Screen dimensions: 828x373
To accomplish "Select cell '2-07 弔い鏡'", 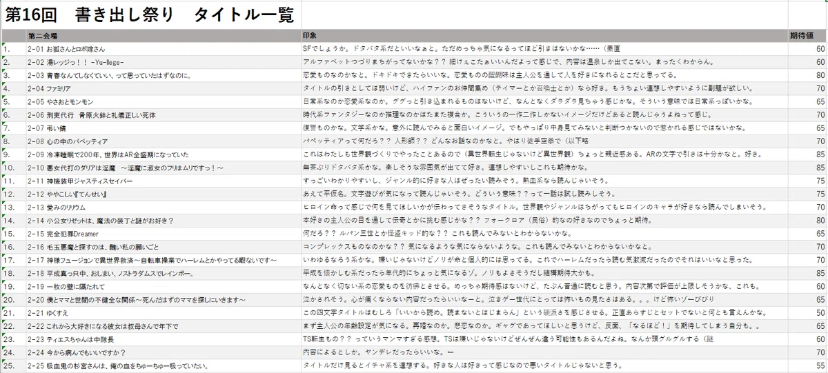I will (164, 128).
